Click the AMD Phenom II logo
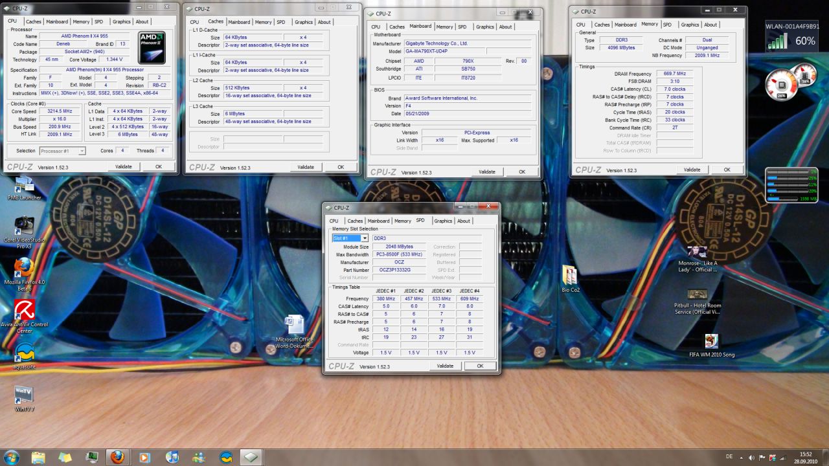The width and height of the screenshot is (829, 466). [152, 47]
